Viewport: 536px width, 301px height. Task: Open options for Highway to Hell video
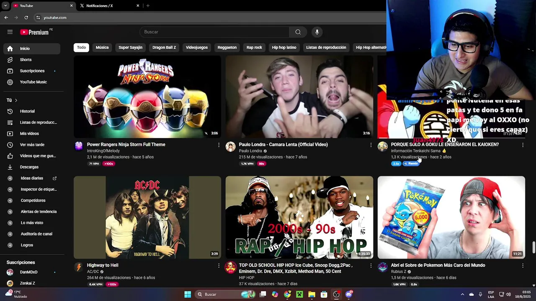[219, 265]
